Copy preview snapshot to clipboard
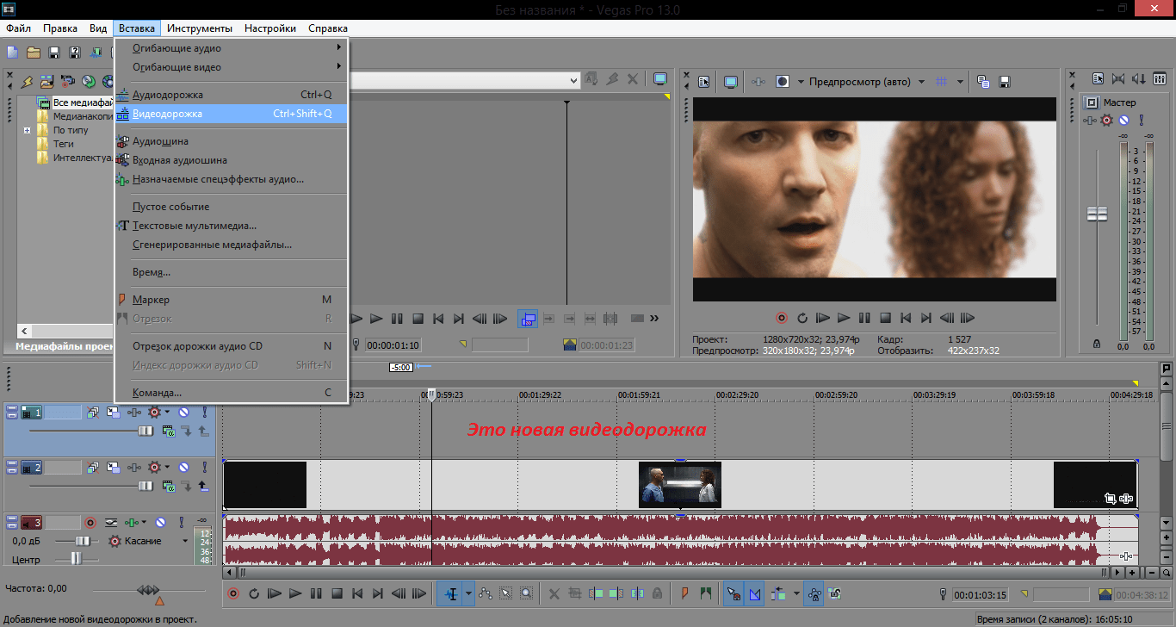Viewport: 1176px width, 627px height. tap(983, 82)
